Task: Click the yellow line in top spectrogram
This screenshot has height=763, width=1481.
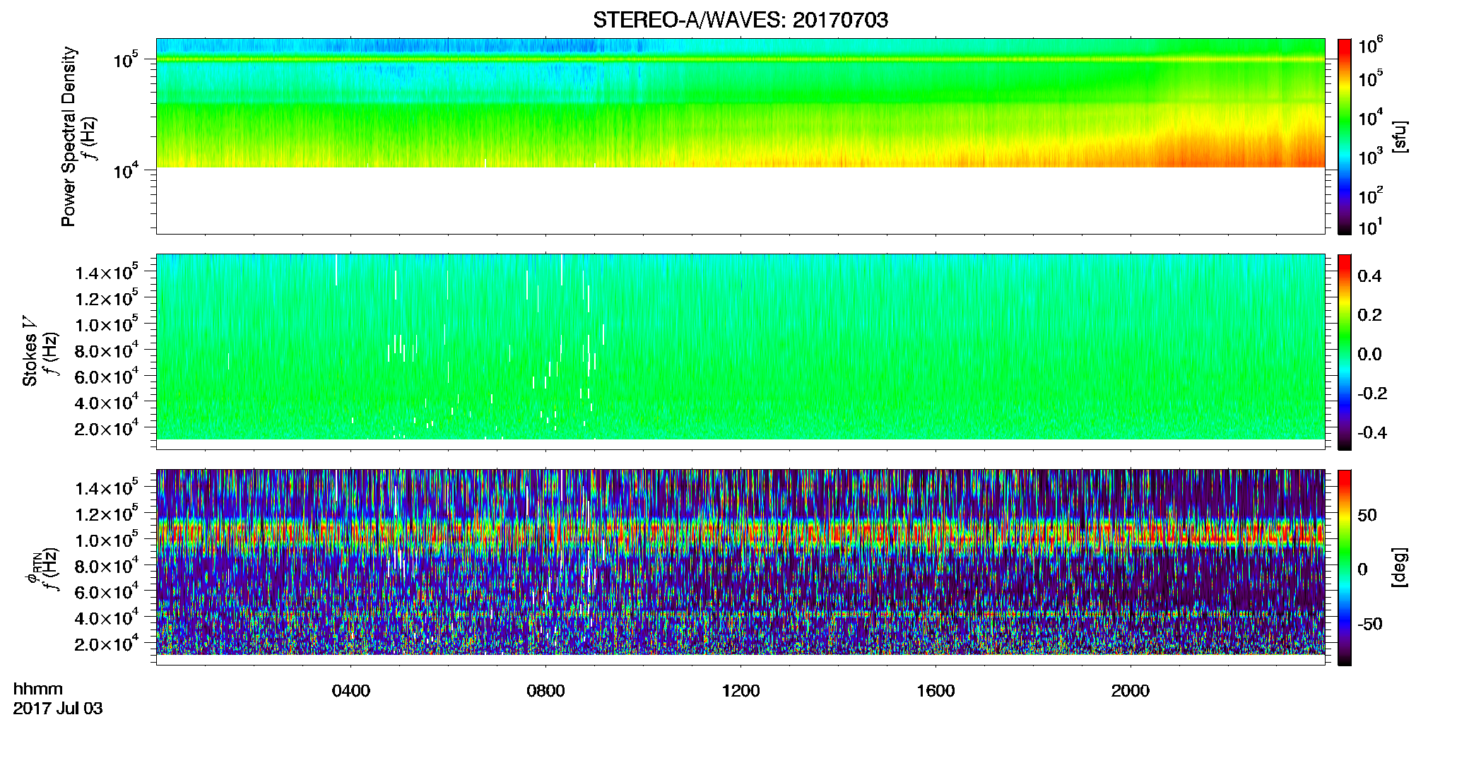Action: (740, 59)
